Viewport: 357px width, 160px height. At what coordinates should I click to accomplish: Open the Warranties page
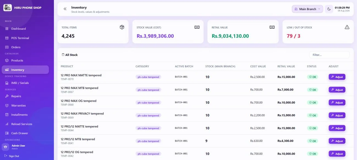(x=25, y=105)
